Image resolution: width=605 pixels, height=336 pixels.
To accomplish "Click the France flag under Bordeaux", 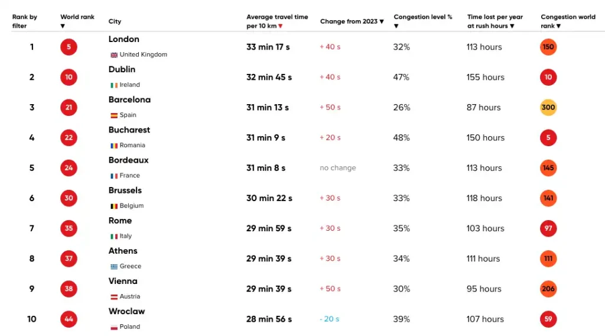I will pyautogui.click(x=114, y=176).
